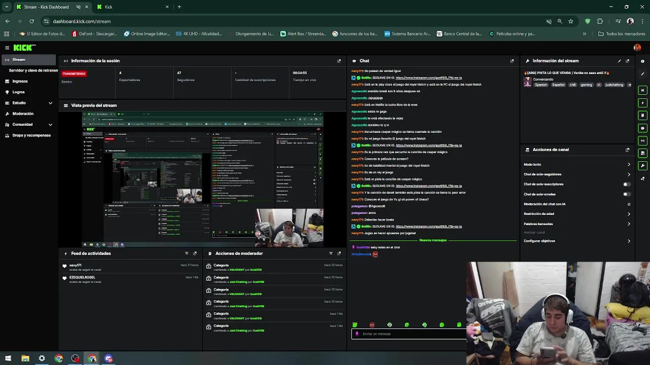The width and height of the screenshot is (650, 365).
Task: Open File Explorer from the taskbar
Action: pyautogui.click(x=25, y=358)
